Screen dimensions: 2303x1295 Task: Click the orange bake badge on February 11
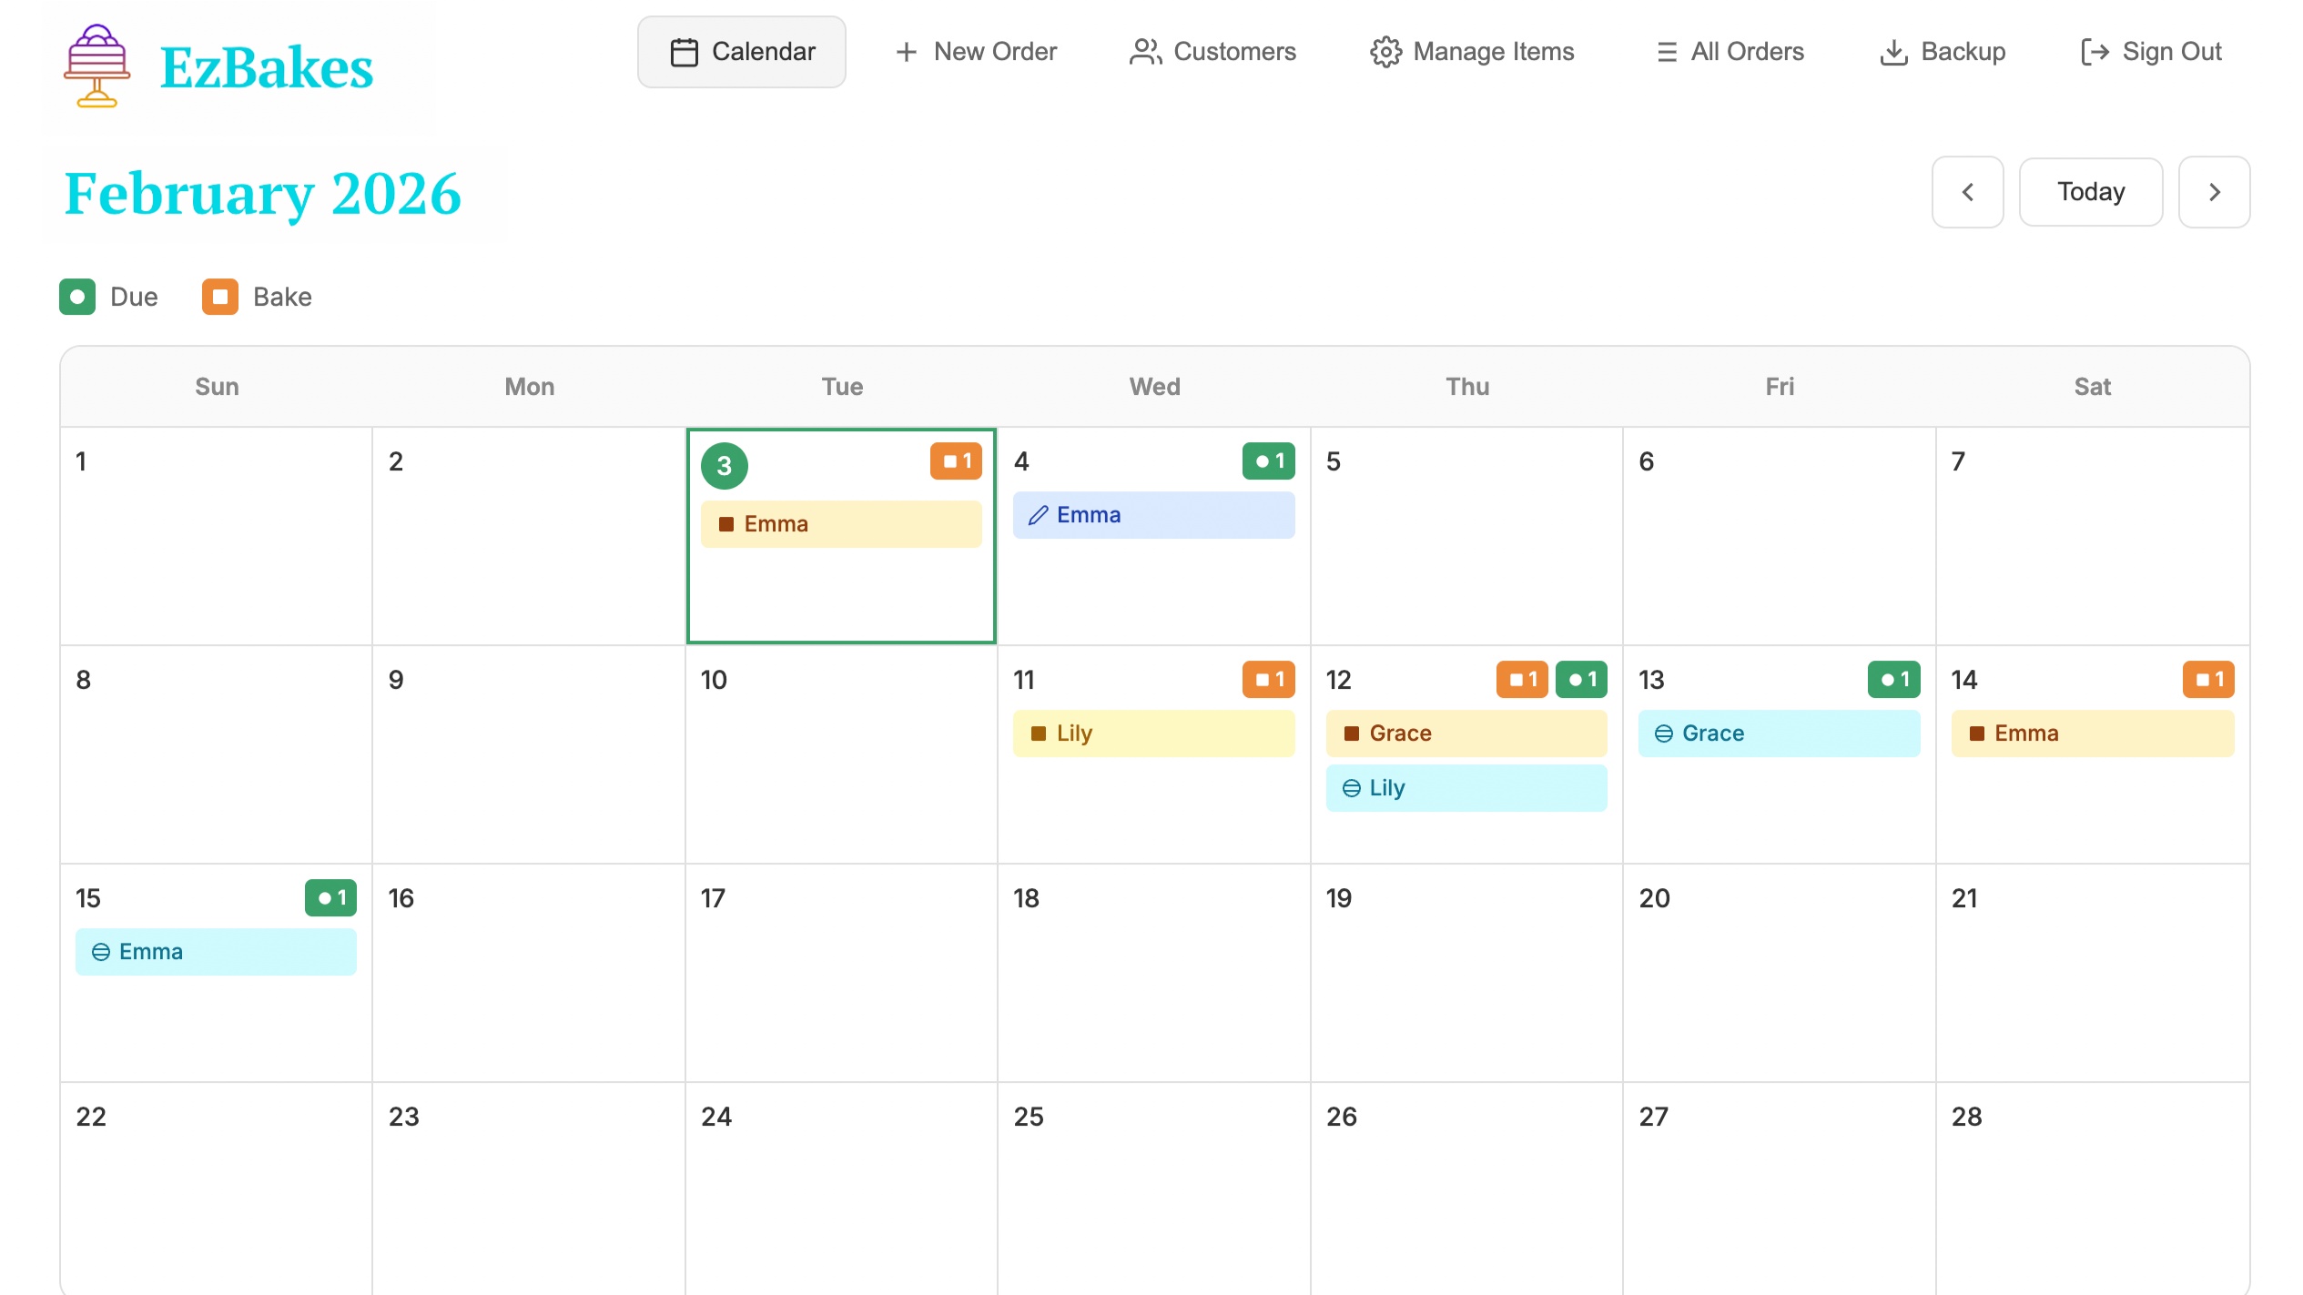pyautogui.click(x=1268, y=680)
